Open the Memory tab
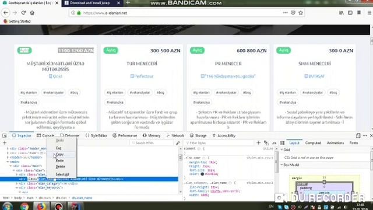The height and width of the screenshot is (210, 373). [152, 135]
